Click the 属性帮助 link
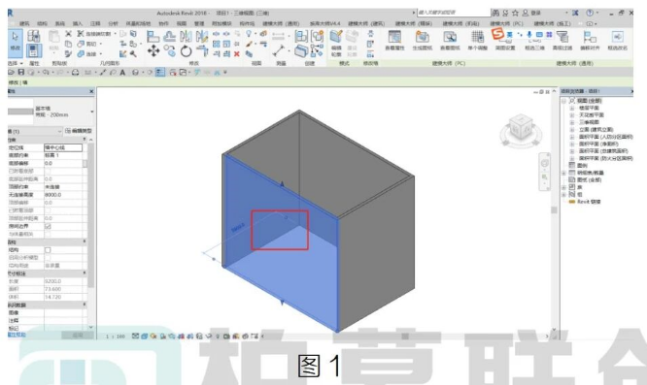Viewport: 647px width, 385px height. (17, 335)
